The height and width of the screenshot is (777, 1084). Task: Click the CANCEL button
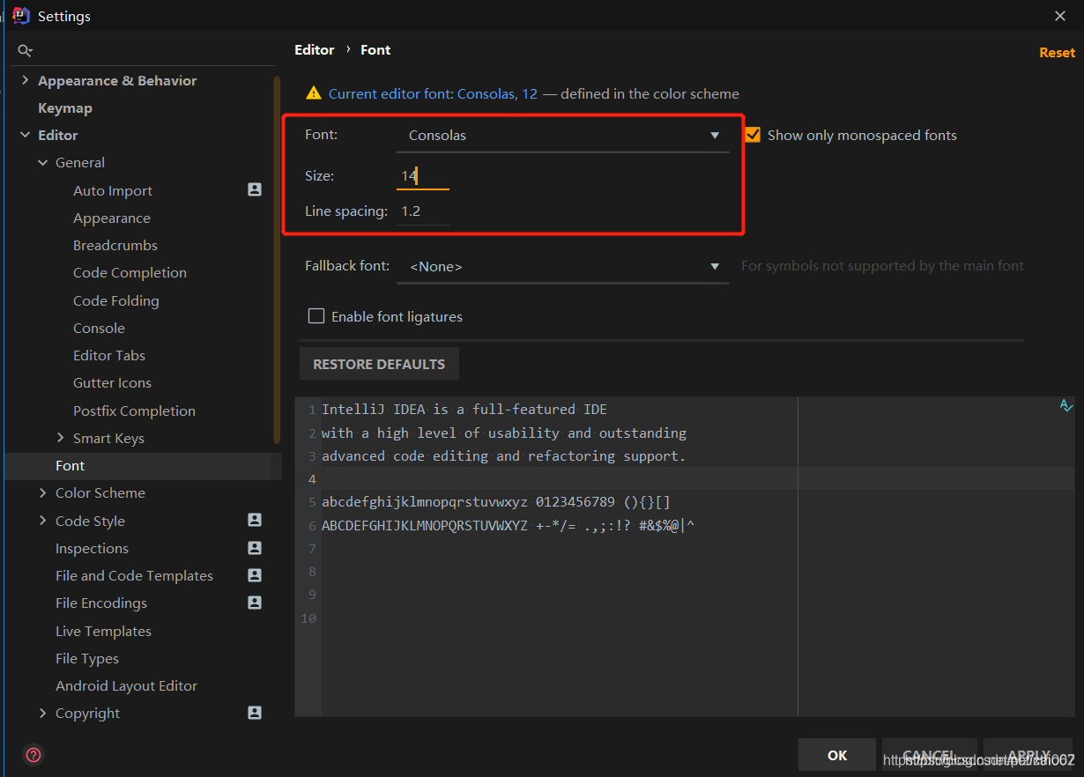click(x=929, y=755)
